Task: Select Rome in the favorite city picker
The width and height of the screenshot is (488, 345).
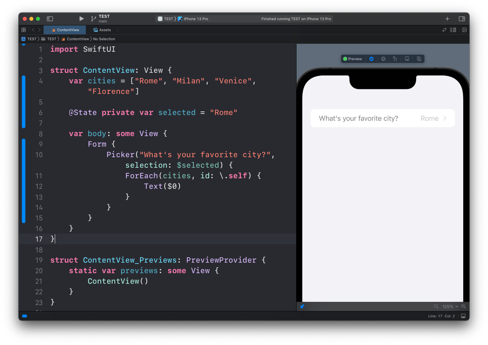Action: point(429,118)
